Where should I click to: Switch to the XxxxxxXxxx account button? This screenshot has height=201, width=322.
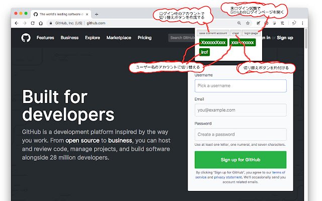[x=213, y=42]
